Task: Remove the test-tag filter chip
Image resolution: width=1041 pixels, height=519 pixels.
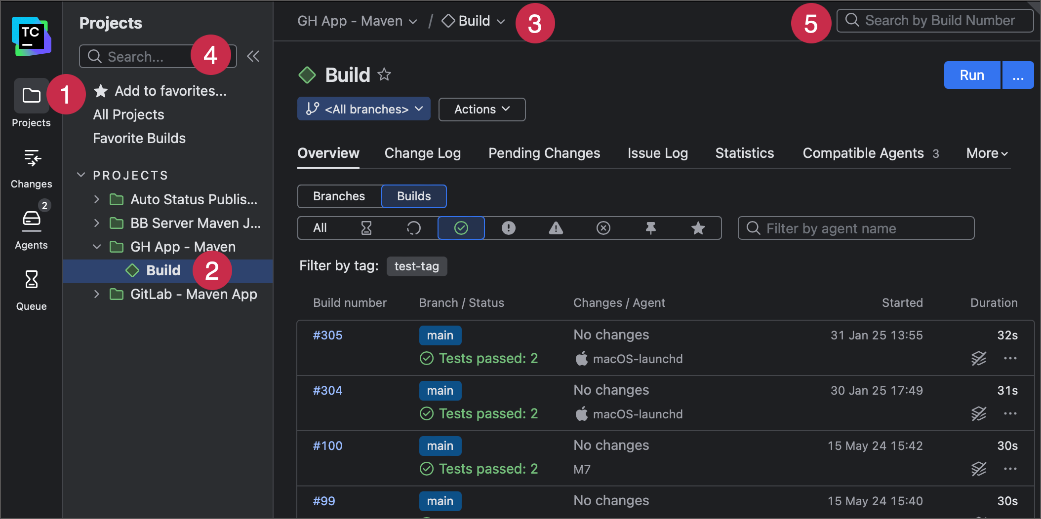Action: 416,266
